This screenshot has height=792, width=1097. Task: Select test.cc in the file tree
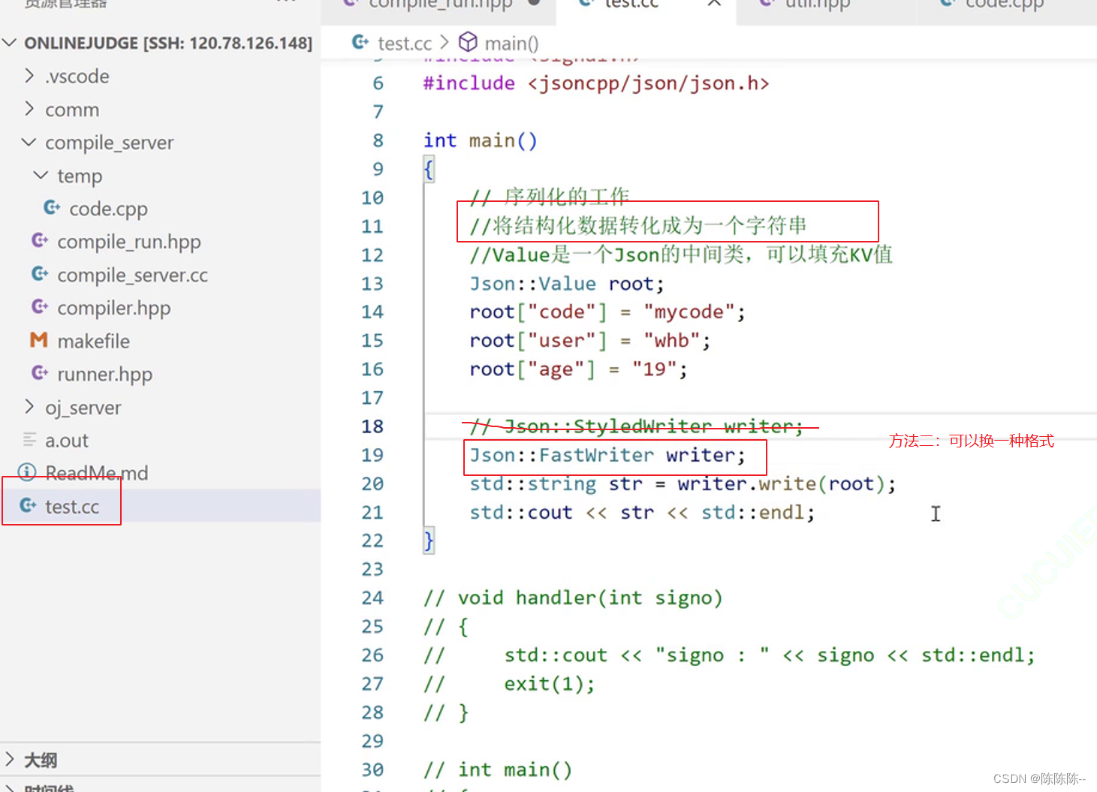[71, 507]
